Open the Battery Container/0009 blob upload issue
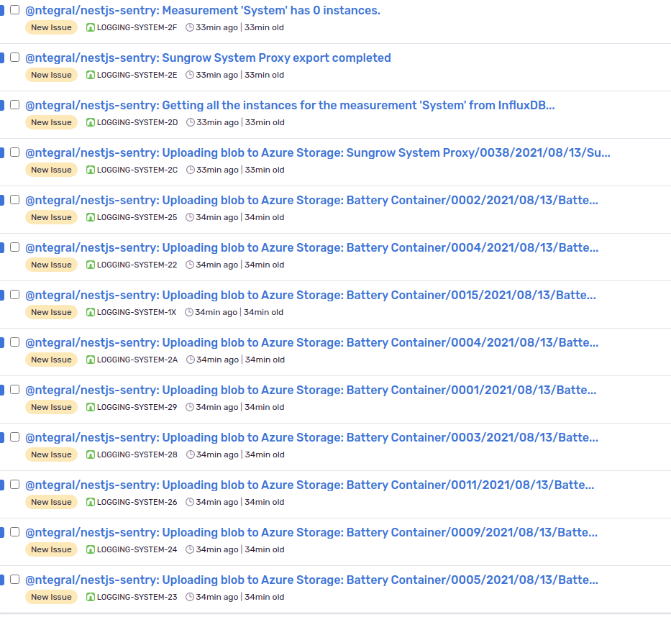This screenshot has width=671, height=617. (311, 533)
